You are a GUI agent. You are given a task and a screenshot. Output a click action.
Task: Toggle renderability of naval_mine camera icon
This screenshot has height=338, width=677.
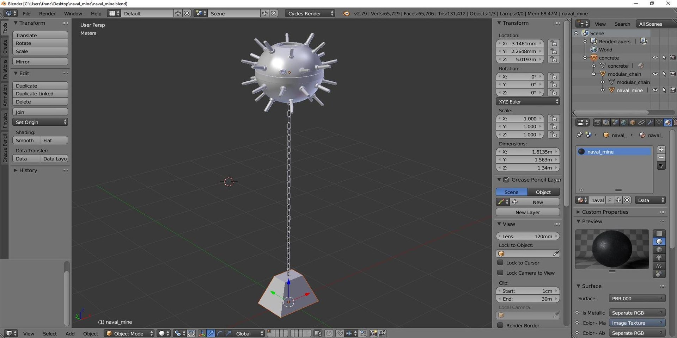pos(673,90)
